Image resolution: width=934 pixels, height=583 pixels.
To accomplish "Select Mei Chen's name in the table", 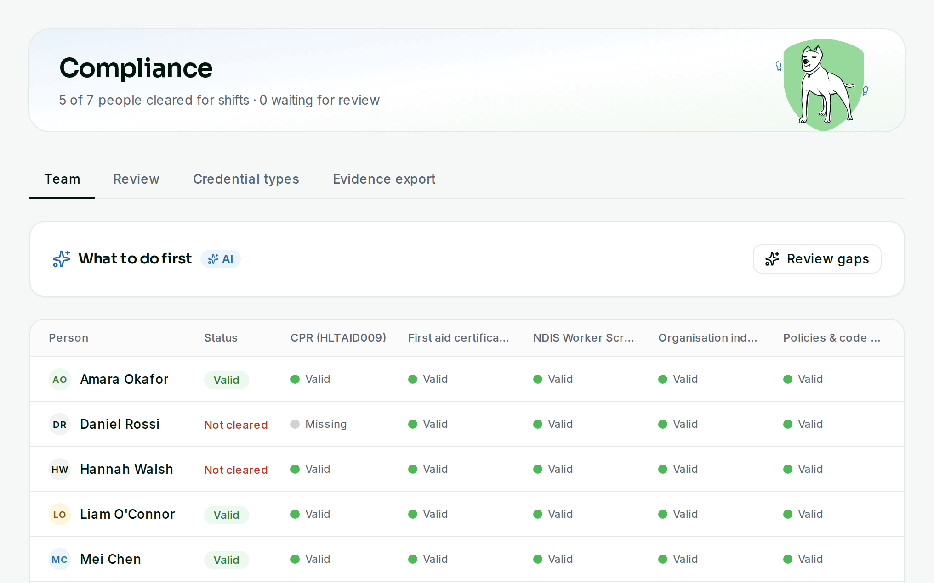I will (x=110, y=559).
